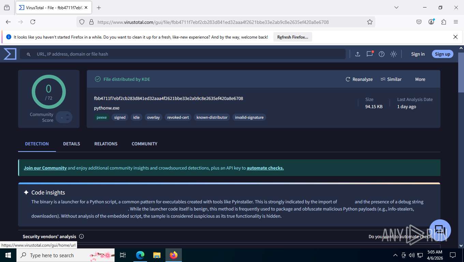Click the community score vote control
The image size is (464, 262).
tap(64, 117)
